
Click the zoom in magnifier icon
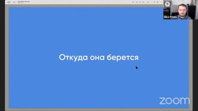140,2
